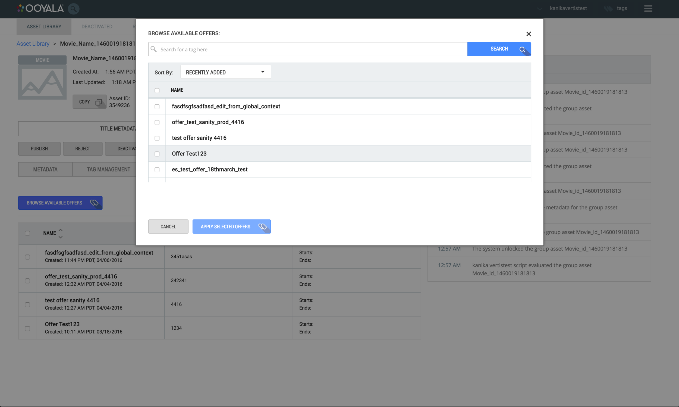Click the tags link in header
Viewport: 679px width, 407px height.
coord(622,8)
